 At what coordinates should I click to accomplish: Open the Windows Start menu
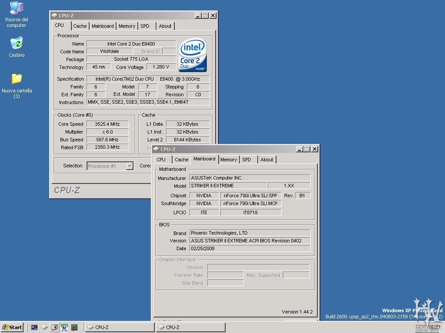point(12,327)
